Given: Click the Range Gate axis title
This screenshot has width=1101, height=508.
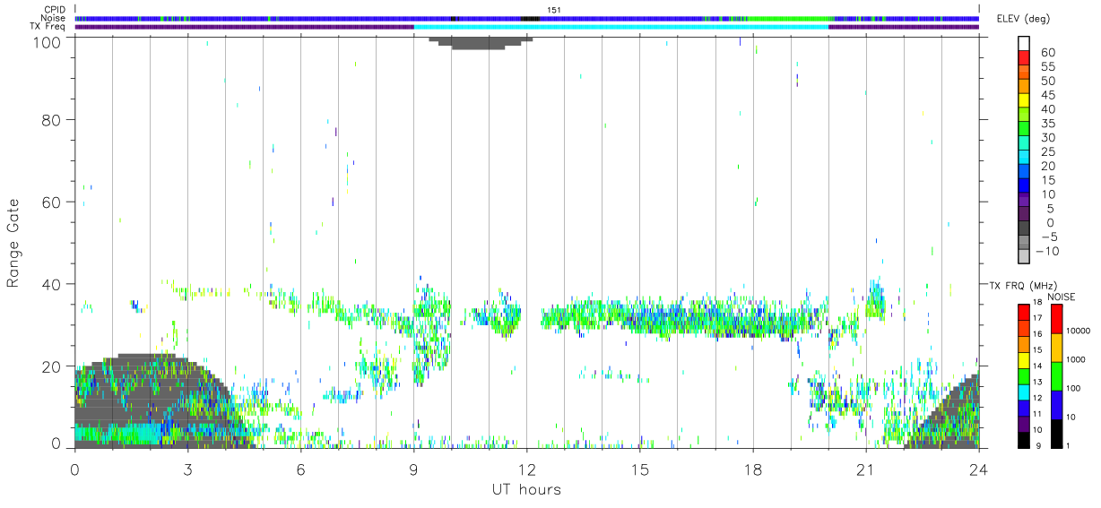Looking at the screenshot, I should coord(14,243).
